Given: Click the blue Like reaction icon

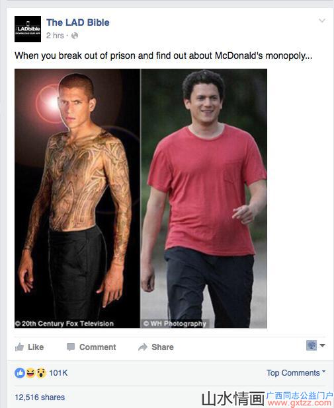Looking at the screenshot, I should (x=20, y=373).
